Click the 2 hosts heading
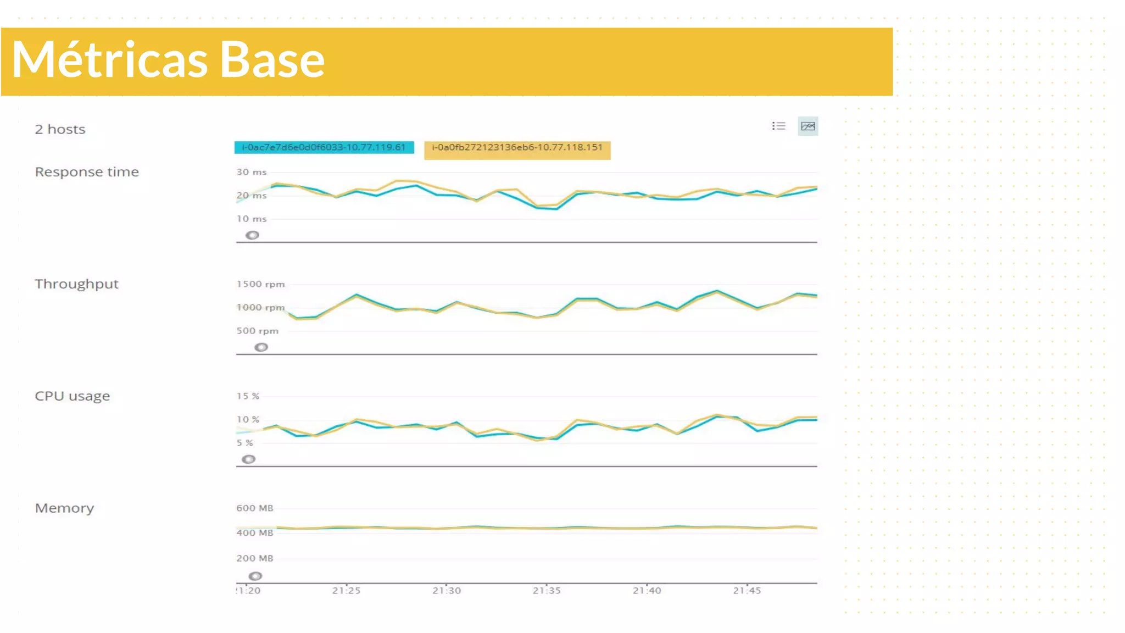This screenshot has width=1125, height=633. pos(60,129)
